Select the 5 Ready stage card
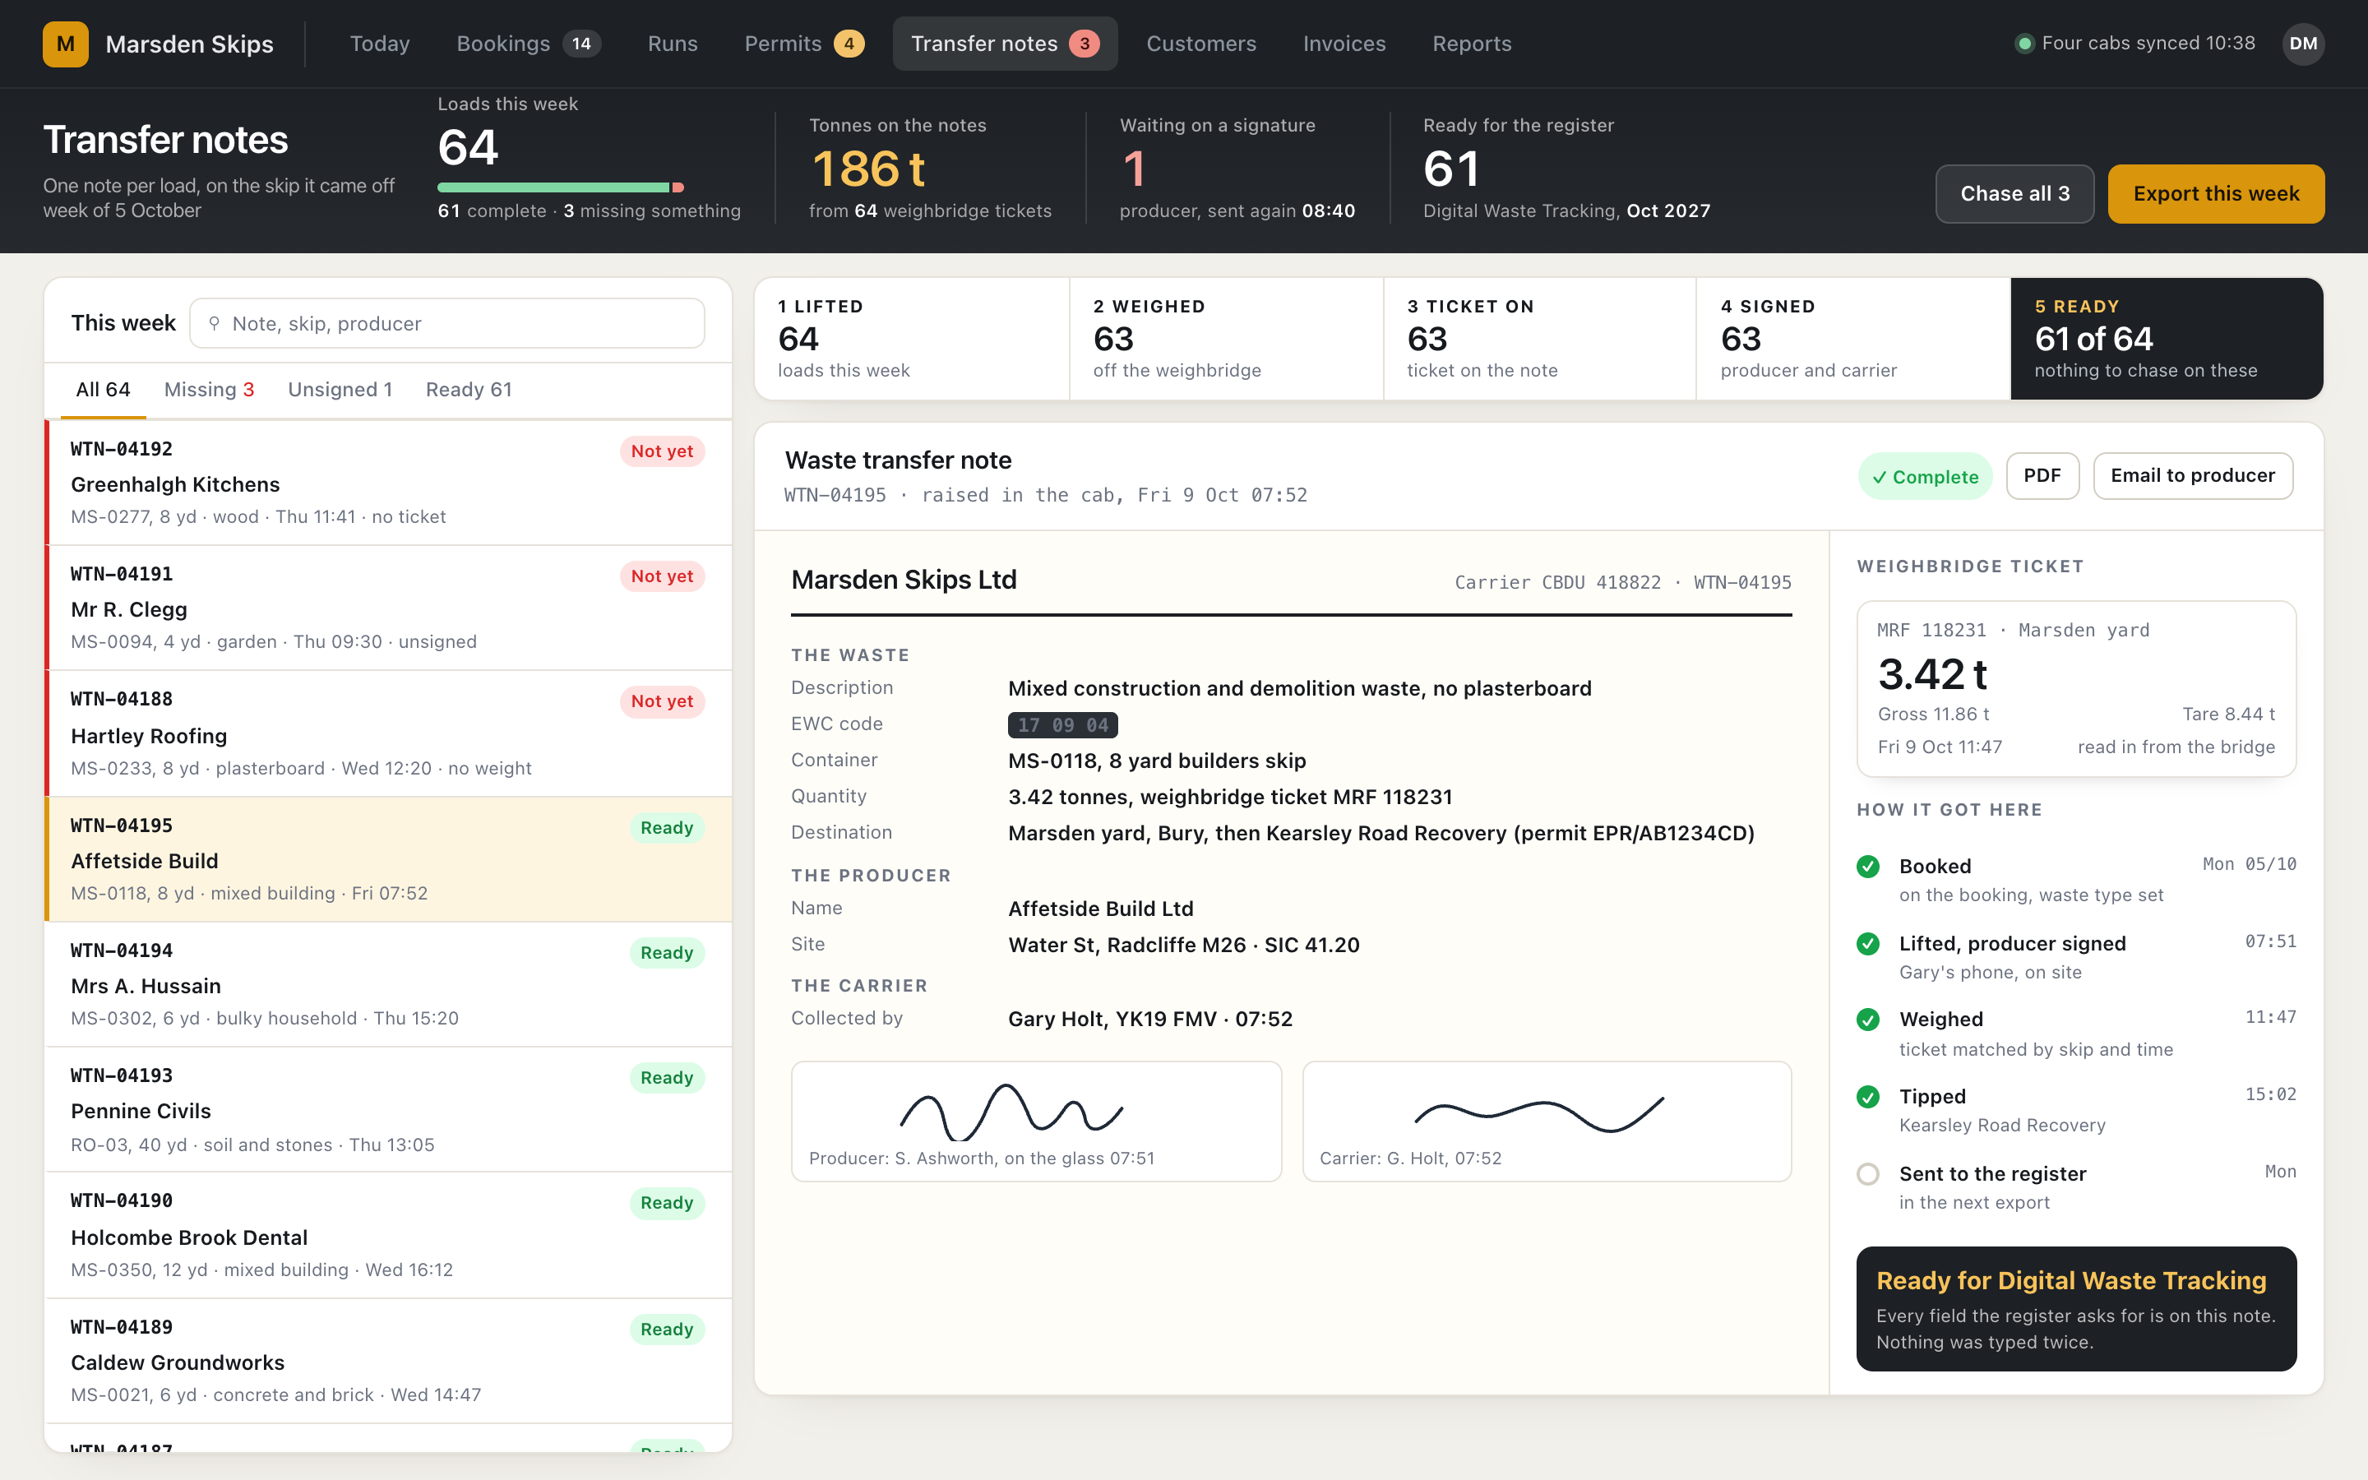Viewport: 2368px width, 1480px height. (2167, 339)
